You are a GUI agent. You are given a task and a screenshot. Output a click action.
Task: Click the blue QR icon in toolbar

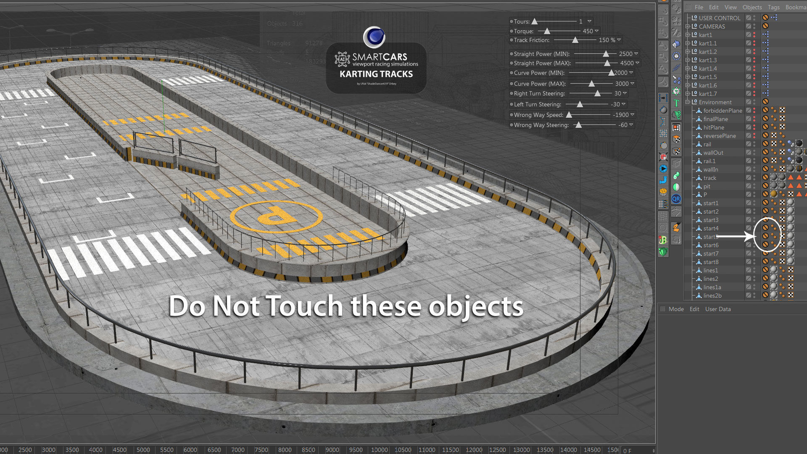(x=676, y=199)
